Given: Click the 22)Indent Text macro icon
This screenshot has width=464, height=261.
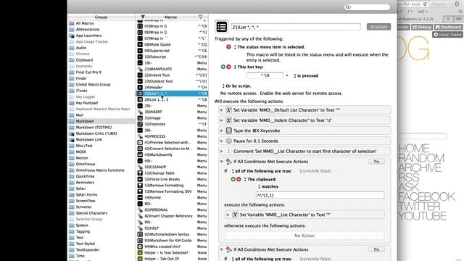Looking at the screenshot, I should pyautogui.click(x=140, y=75).
